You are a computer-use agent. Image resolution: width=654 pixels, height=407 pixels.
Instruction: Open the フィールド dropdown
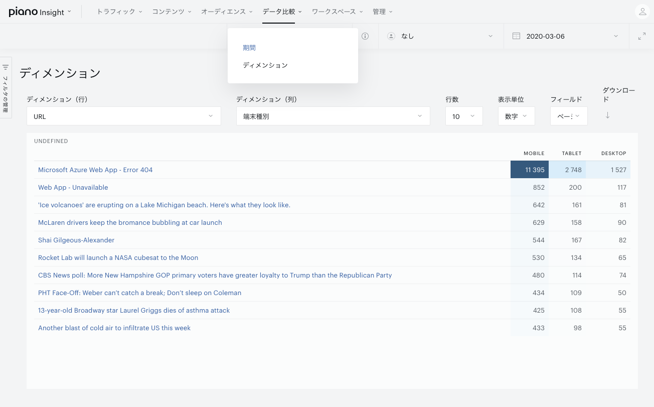coord(569,116)
